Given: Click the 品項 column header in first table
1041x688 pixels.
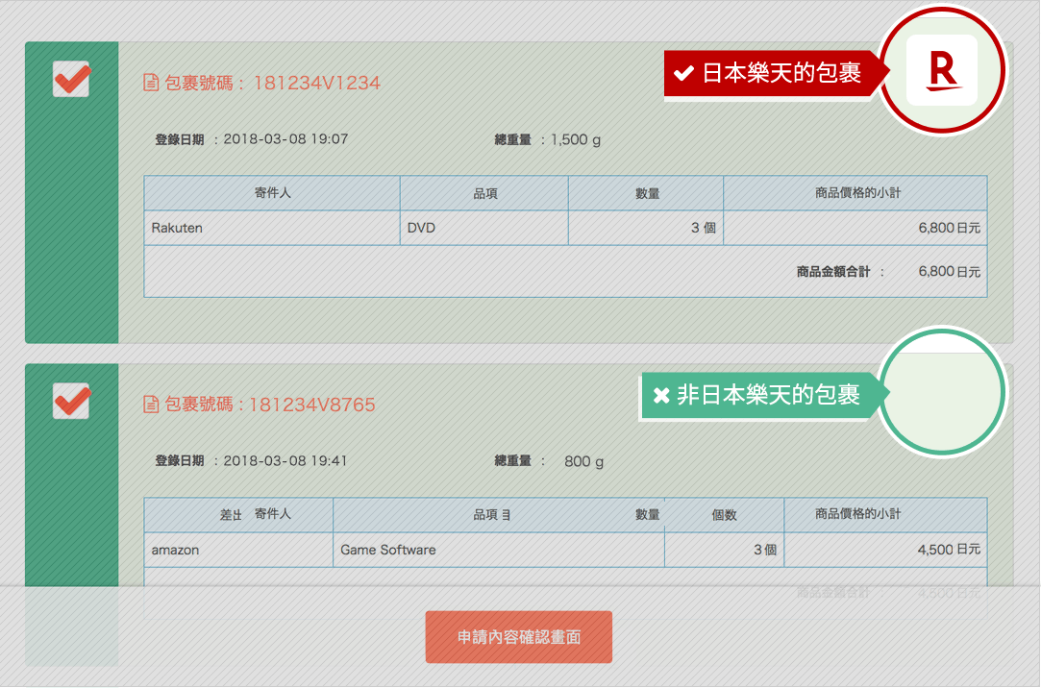Looking at the screenshot, I should pos(485,193).
